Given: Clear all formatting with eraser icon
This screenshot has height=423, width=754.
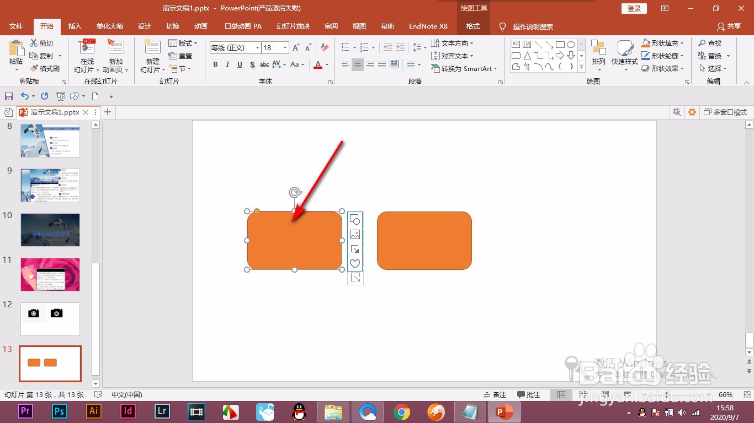Looking at the screenshot, I should coord(325,48).
